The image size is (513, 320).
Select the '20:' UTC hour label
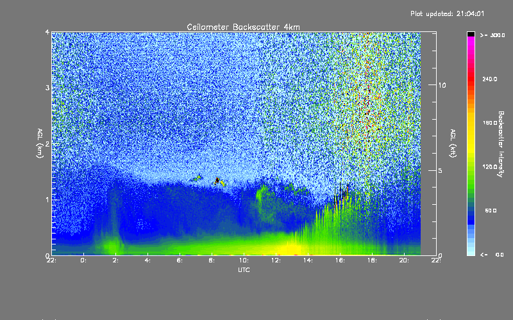404,260
